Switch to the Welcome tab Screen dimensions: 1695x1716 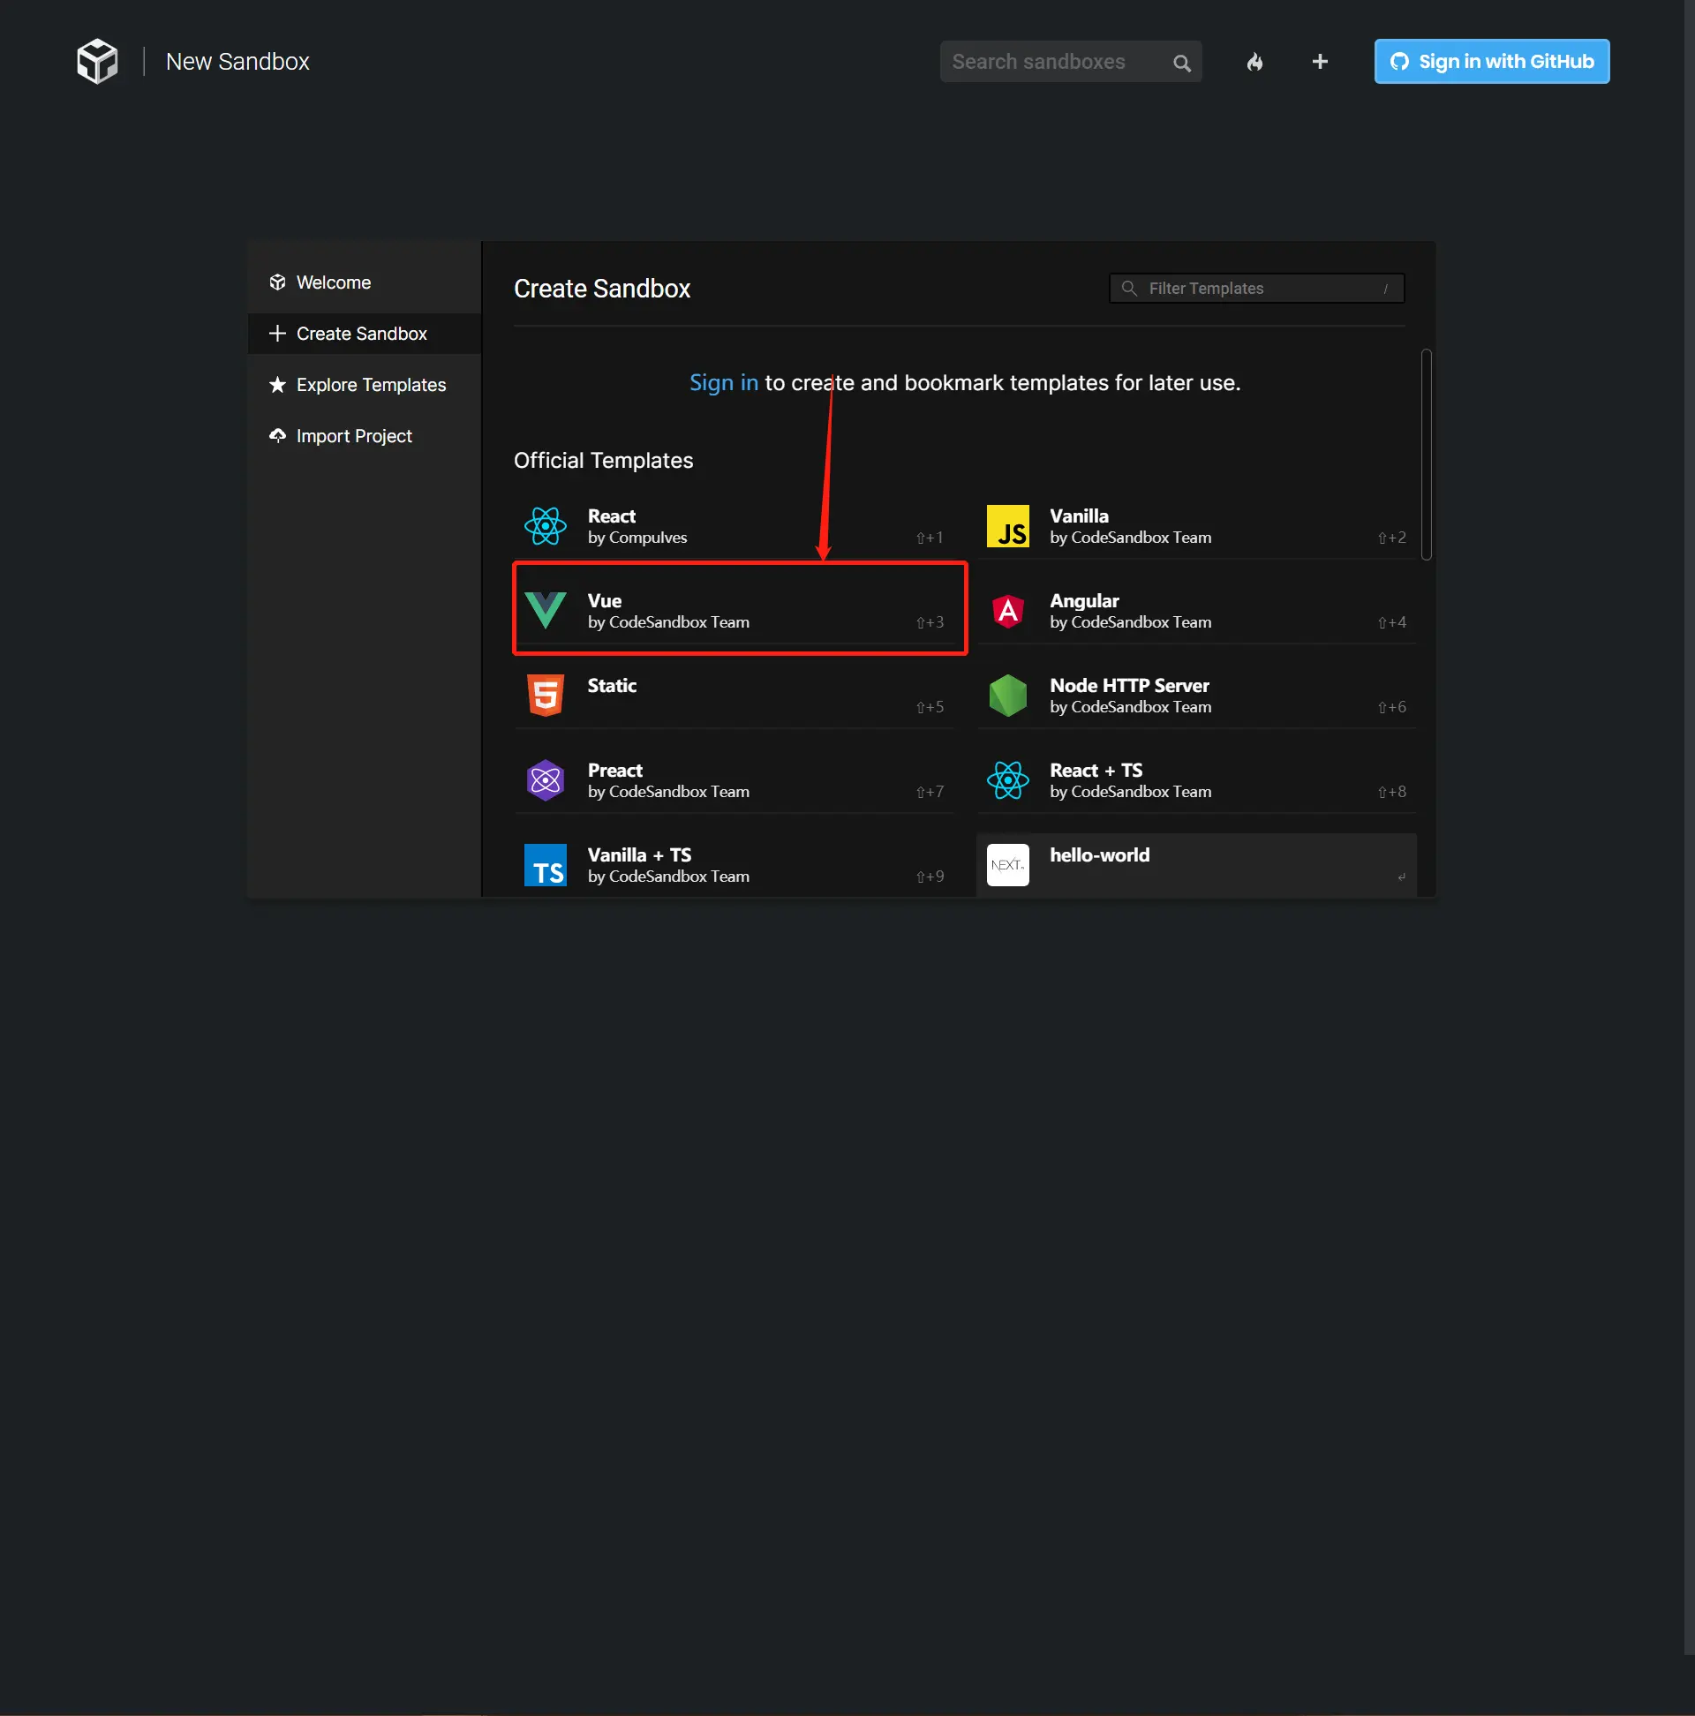(x=333, y=282)
